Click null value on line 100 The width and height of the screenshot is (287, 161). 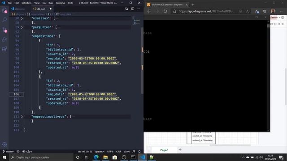(x=75, y=68)
